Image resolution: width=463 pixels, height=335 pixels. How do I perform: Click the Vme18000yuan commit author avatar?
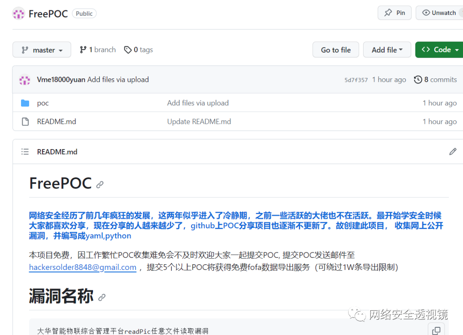(25, 80)
